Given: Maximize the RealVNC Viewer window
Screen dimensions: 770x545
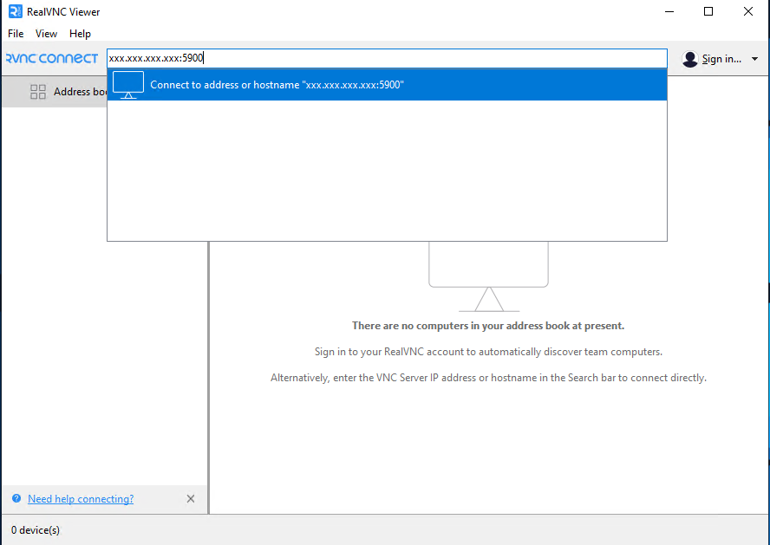Looking at the screenshot, I should [708, 12].
